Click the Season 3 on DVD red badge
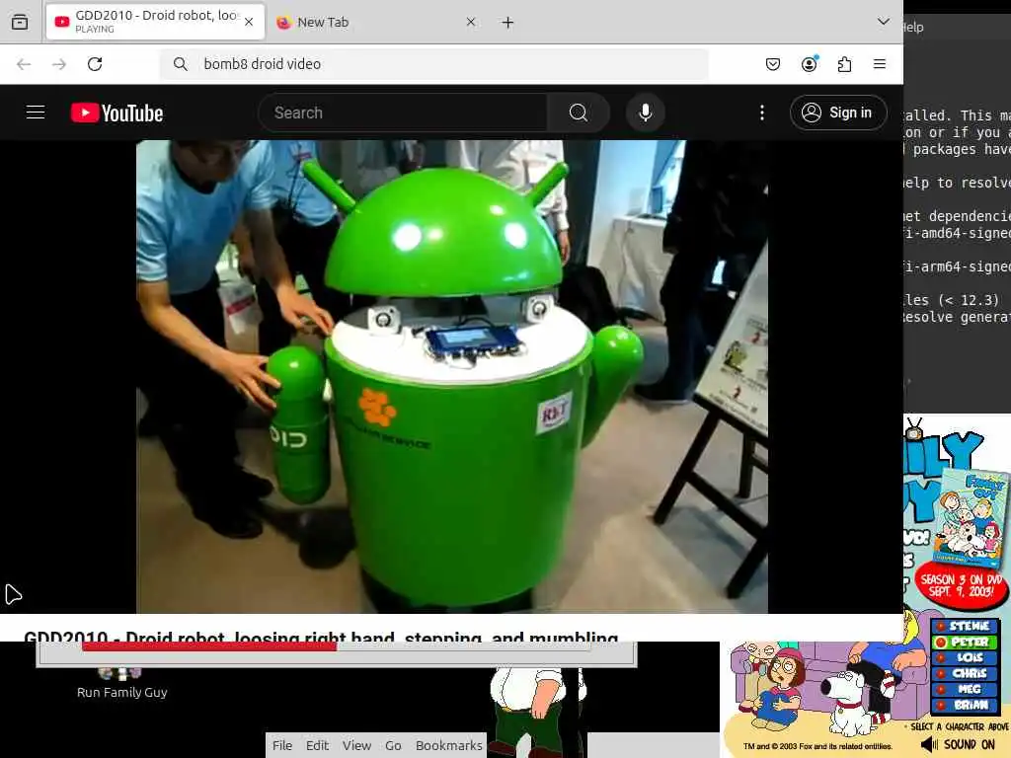 tap(961, 584)
